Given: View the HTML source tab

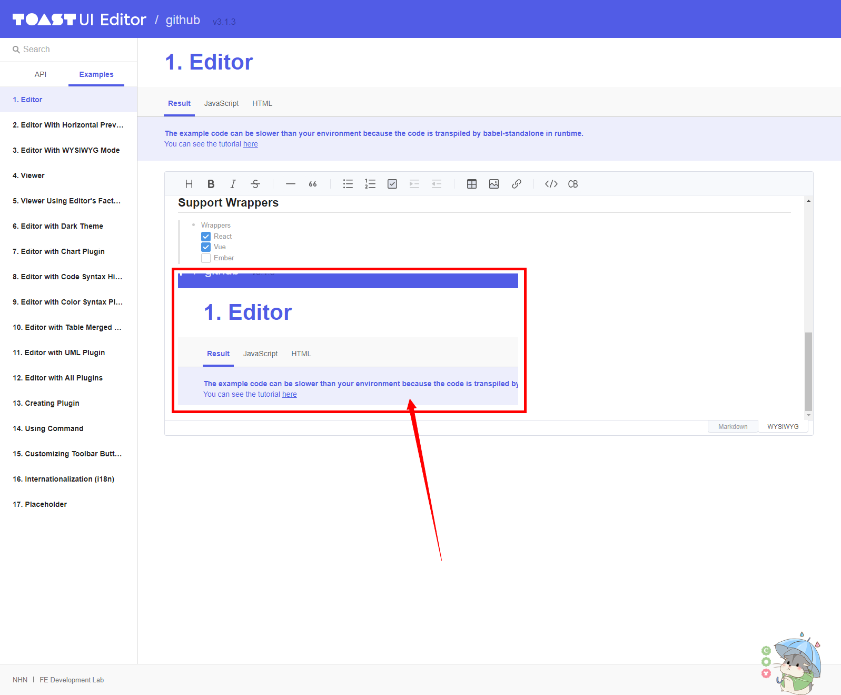Looking at the screenshot, I should pyautogui.click(x=262, y=103).
